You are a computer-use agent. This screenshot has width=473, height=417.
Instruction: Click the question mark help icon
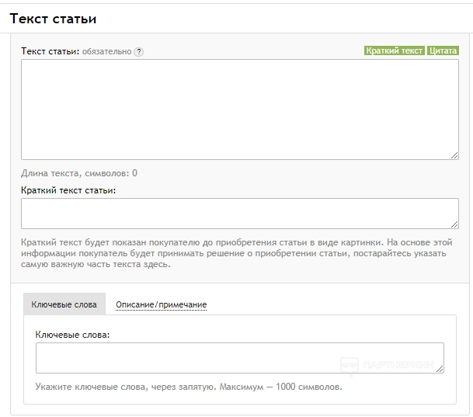(x=139, y=52)
